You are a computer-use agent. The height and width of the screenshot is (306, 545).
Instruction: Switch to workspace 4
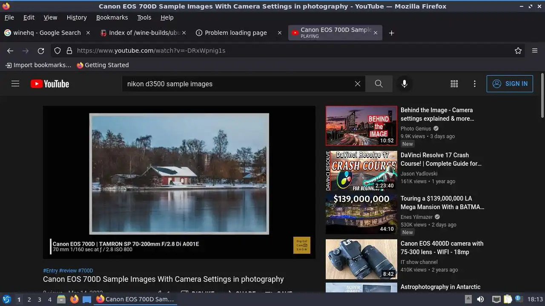[49, 299]
